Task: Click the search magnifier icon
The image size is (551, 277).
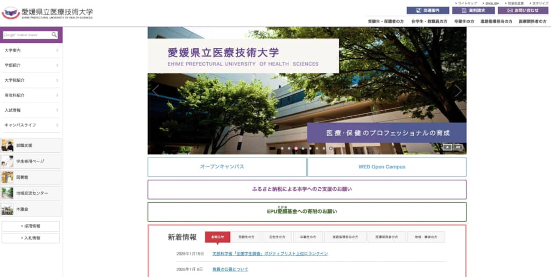Action: (x=54, y=35)
